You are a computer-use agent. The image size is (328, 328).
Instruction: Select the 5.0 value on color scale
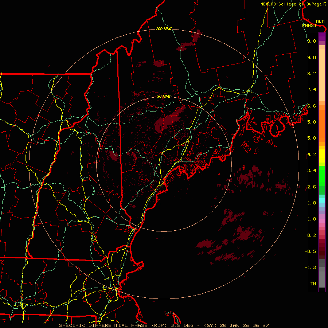pyautogui.click(x=312, y=138)
